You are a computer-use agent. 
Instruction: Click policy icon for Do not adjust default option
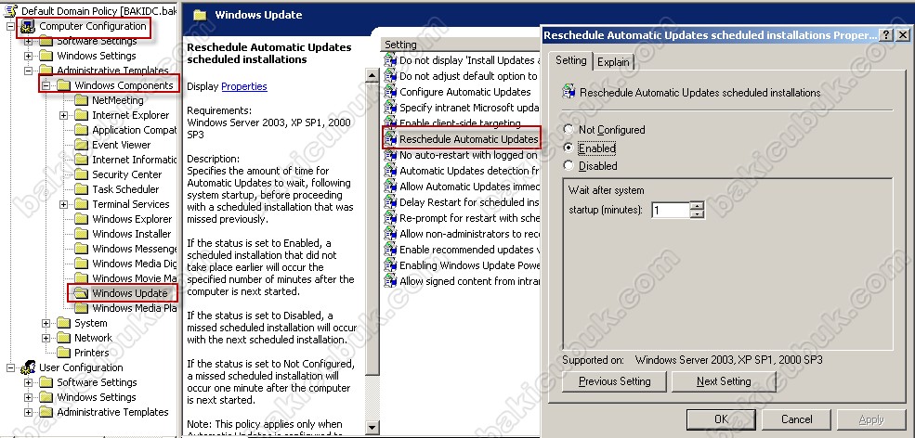(x=390, y=76)
